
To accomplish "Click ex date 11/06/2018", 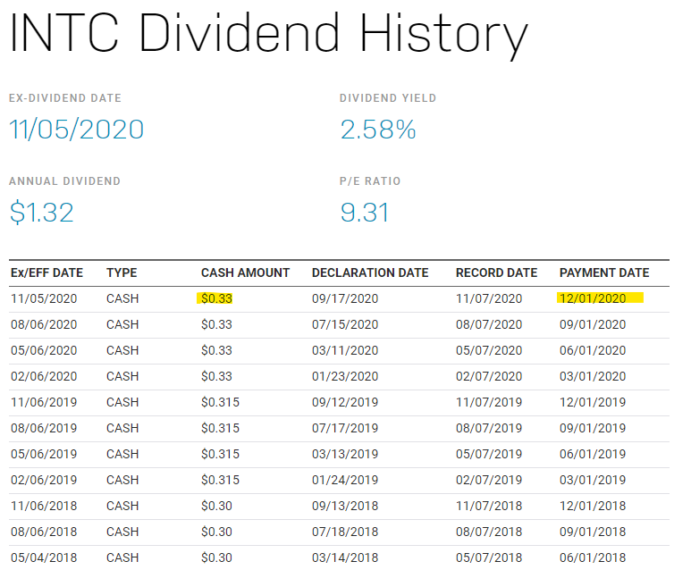I will (44, 506).
